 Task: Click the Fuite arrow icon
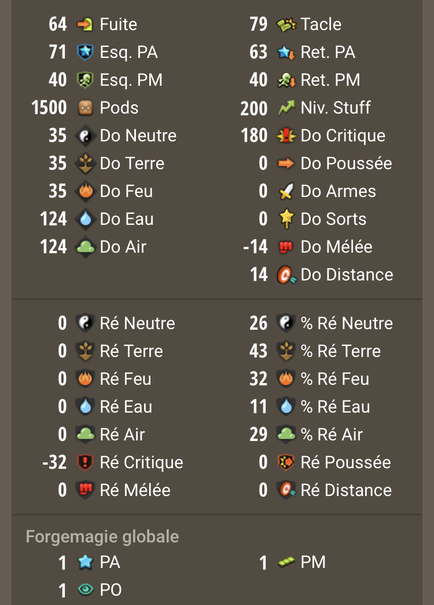click(x=85, y=24)
